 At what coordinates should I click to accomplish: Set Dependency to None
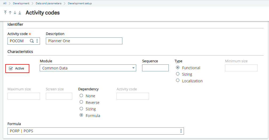point(81,96)
